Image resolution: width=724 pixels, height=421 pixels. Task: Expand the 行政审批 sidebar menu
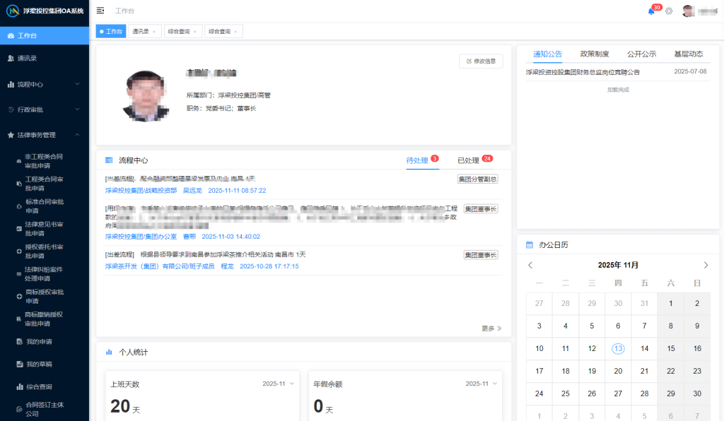click(x=44, y=109)
